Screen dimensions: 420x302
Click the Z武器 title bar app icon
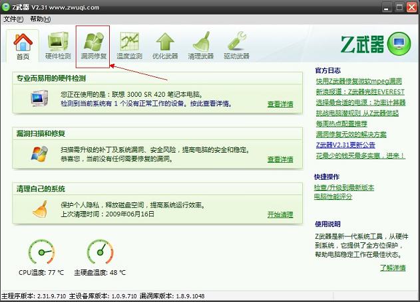point(5,7)
